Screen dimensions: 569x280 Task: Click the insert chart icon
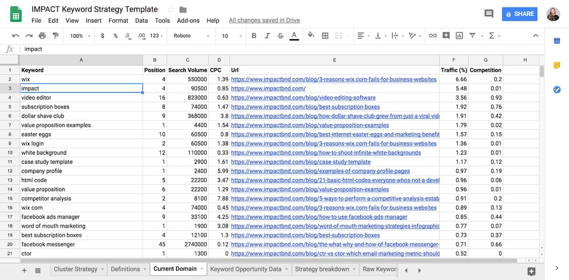pos(459,36)
